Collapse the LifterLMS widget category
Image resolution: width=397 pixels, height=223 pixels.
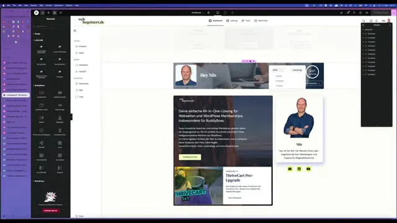38,40
